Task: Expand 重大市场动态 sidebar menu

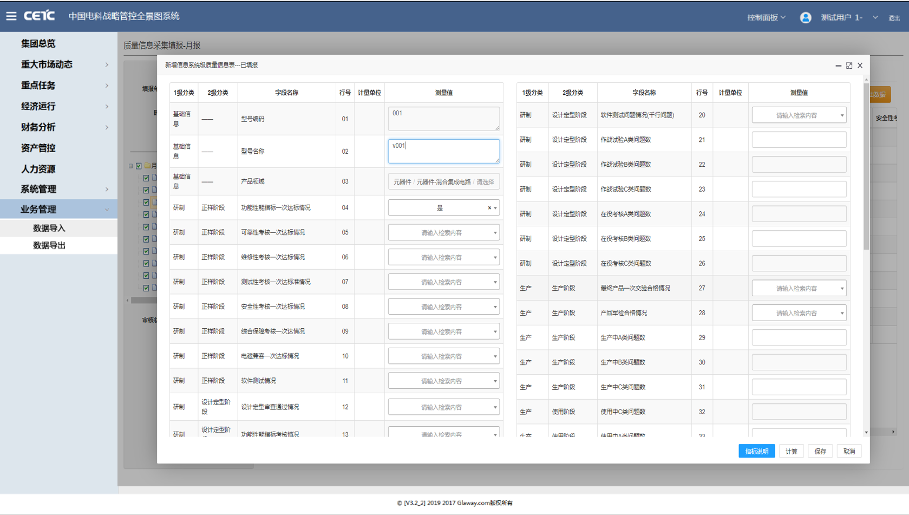Action: pyautogui.click(x=58, y=64)
